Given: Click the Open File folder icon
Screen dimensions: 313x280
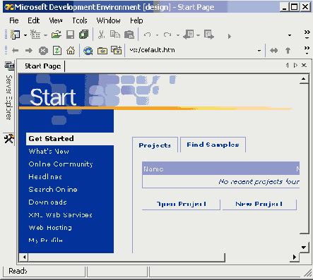Looking at the screenshot, I should pyautogui.click(x=57, y=35).
